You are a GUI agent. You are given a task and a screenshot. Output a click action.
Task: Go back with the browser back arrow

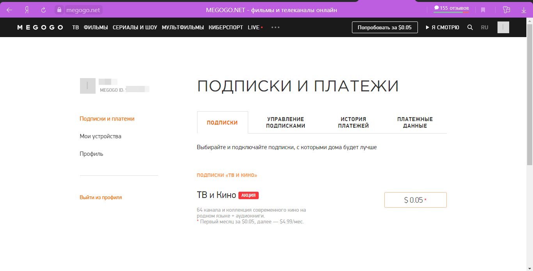click(x=9, y=10)
